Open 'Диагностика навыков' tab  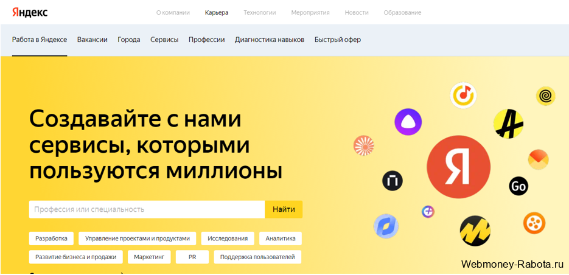click(x=270, y=40)
